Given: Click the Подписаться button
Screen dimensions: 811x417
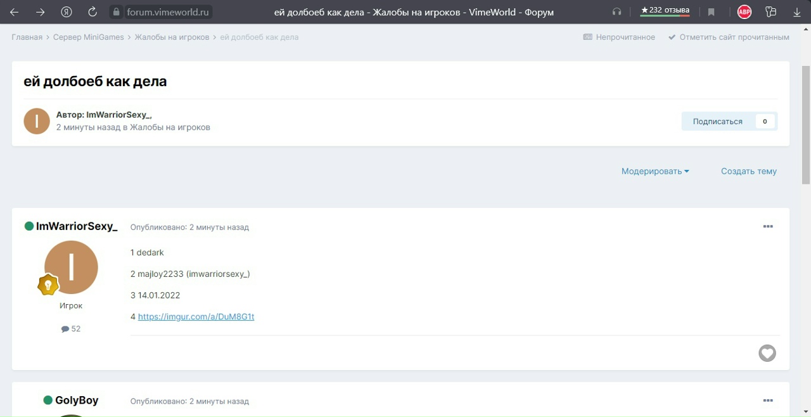Looking at the screenshot, I should [x=717, y=121].
